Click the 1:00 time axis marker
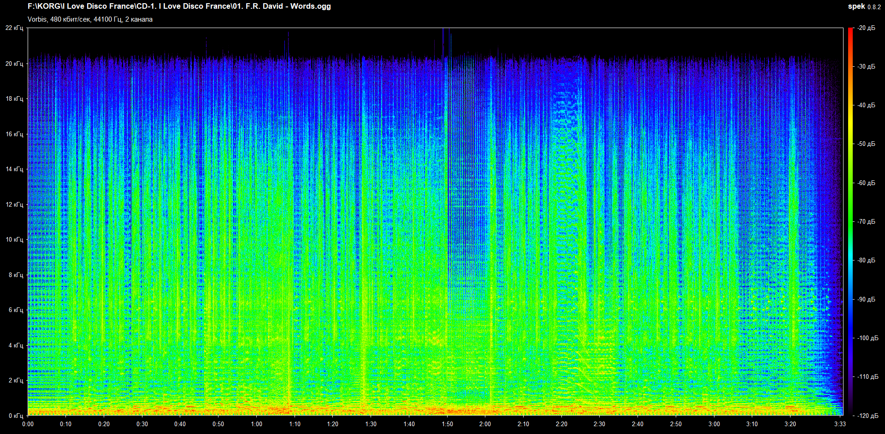This screenshot has height=434, width=885. (256, 424)
